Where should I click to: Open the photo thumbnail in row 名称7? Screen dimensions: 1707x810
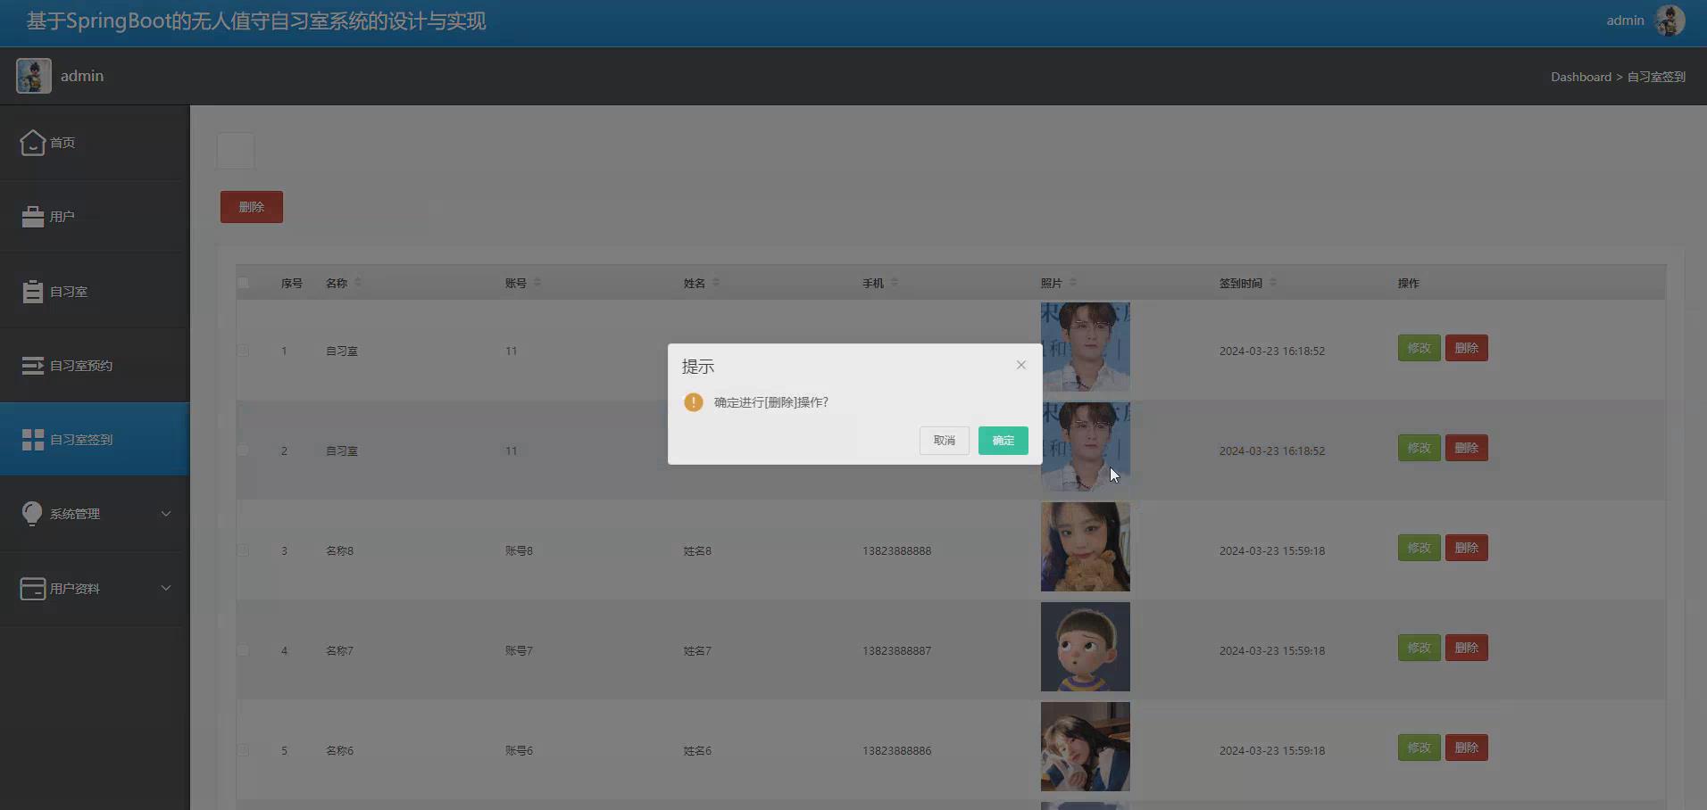pyautogui.click(x=1086, y=647)
